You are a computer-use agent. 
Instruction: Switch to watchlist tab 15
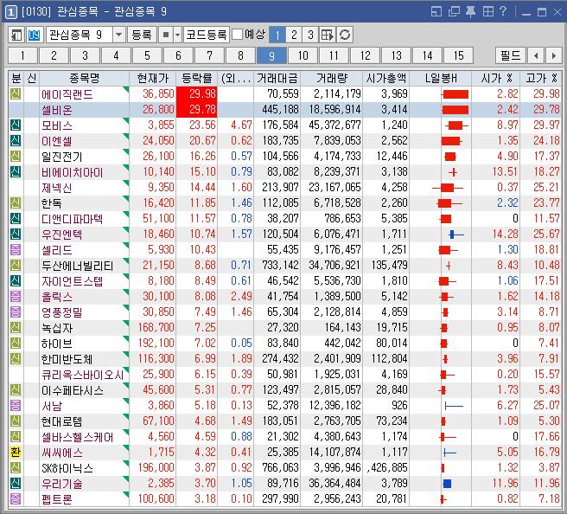pyautogui.click(x=458, y=55)
